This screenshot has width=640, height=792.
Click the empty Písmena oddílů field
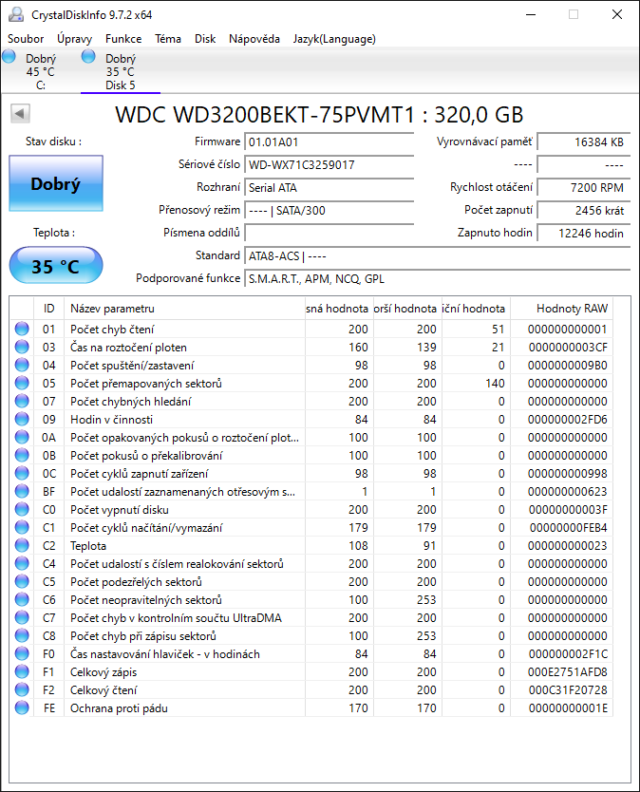coord(329,233)
